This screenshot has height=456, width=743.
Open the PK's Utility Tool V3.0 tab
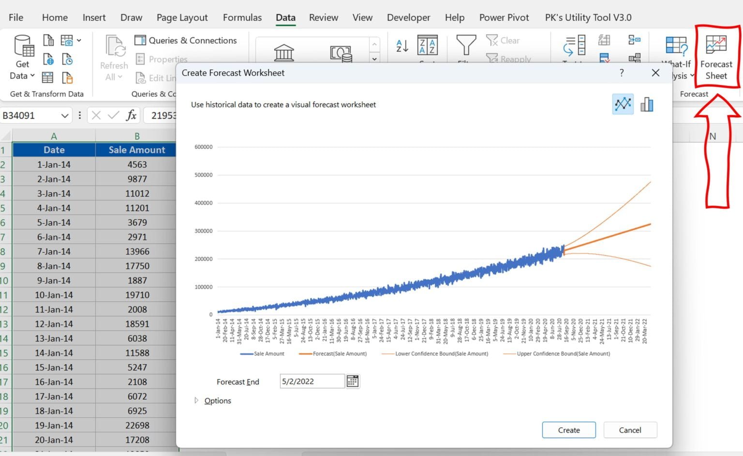point(588,17)
